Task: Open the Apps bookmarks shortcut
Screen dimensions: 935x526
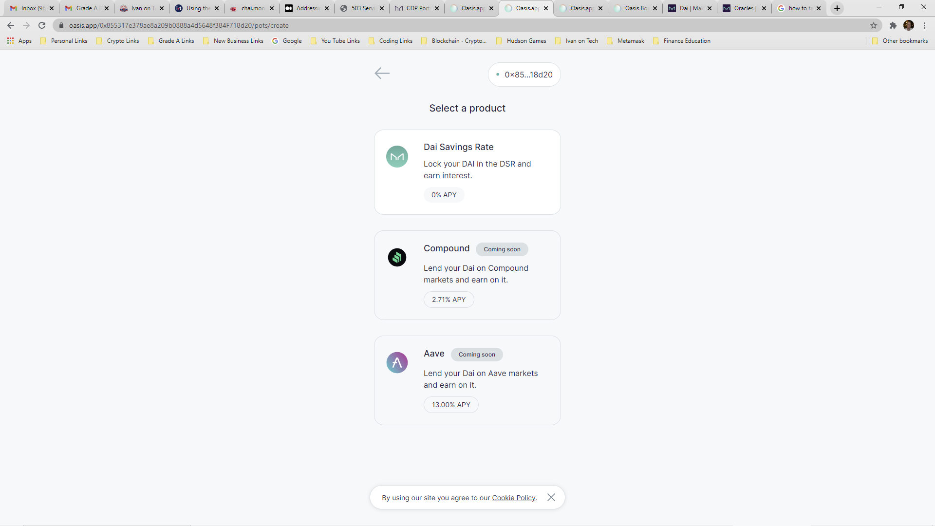Action: tap(19, 41)
